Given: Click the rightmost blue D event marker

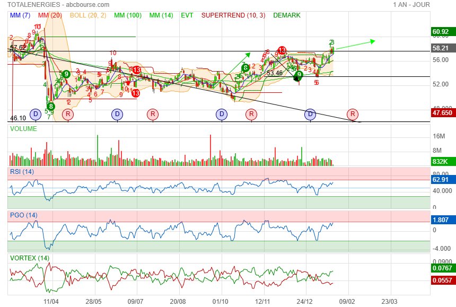Looking at the screenshot, I should [310, 114].
